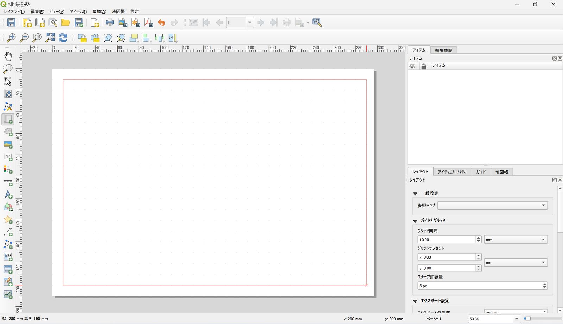
Task: Click the refresh view icon
Action: pos(63,38)
